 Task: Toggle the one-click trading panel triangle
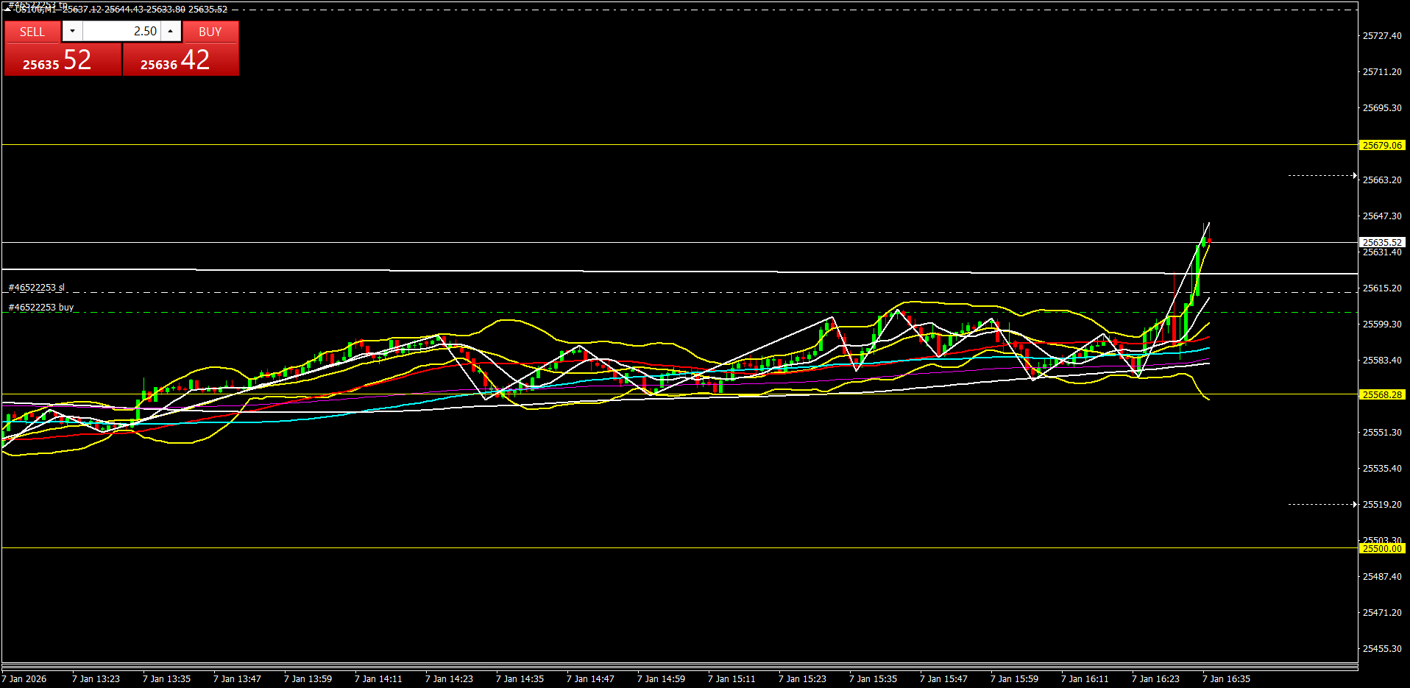(x=7, y=9)
